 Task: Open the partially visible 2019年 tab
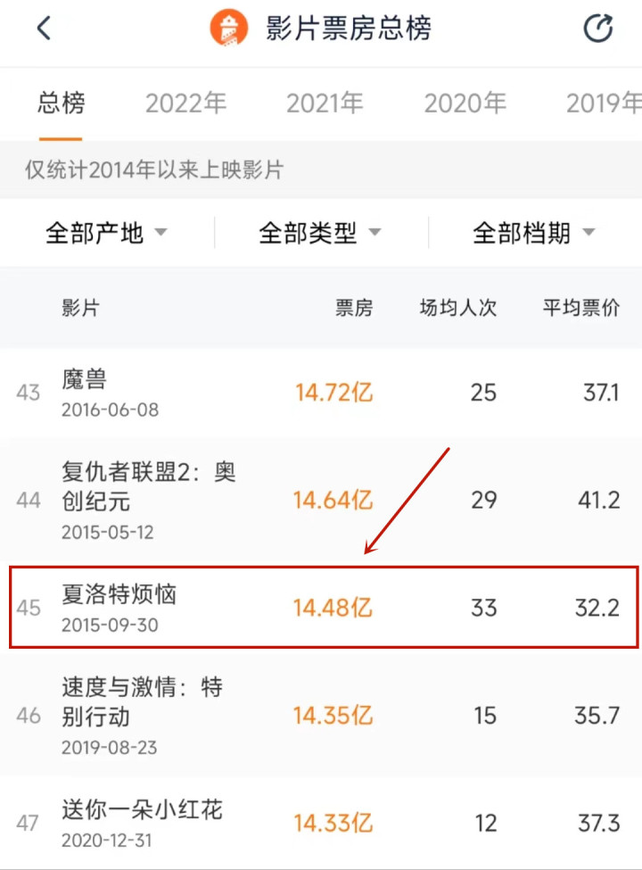603,104
